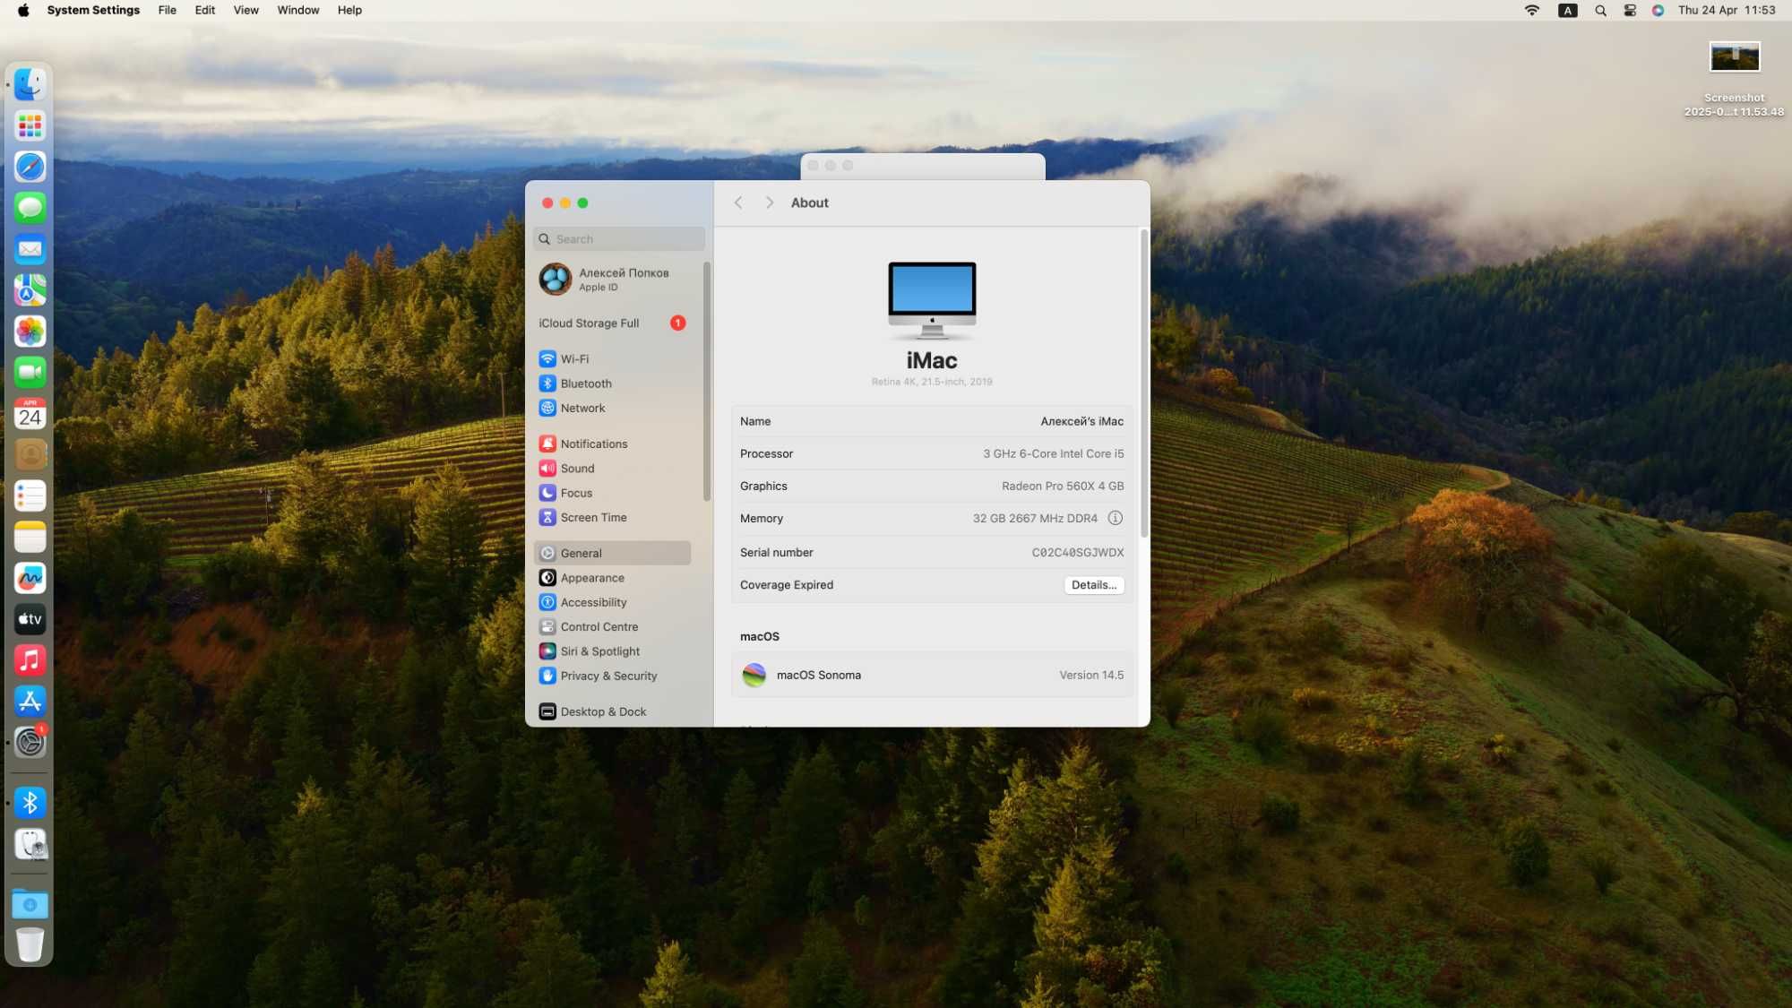Click the menu bar date and time
The height and width of the screenshot is (1008, 1792).
pos(1727,11)
